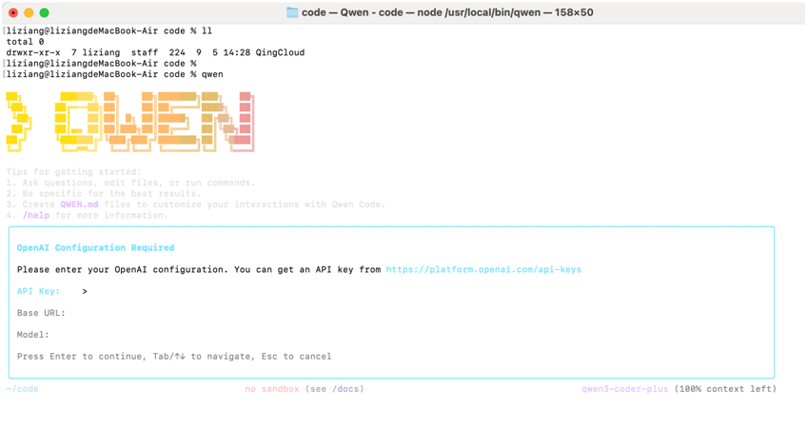Click '(see /docs)' in status bar
This screenshot has width=807, height=428.
coord(335,389)
